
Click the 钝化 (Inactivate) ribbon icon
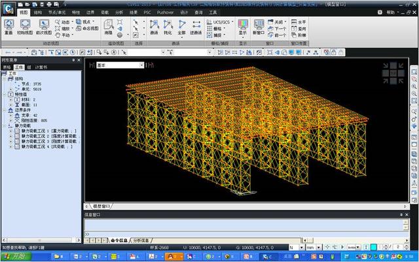coord(168,27)
